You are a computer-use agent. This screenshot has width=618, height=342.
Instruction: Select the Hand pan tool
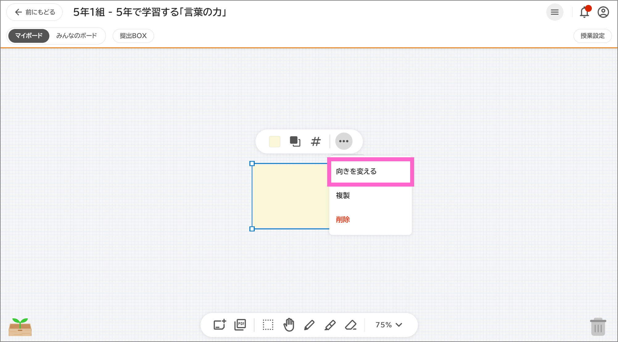[289, 324]
